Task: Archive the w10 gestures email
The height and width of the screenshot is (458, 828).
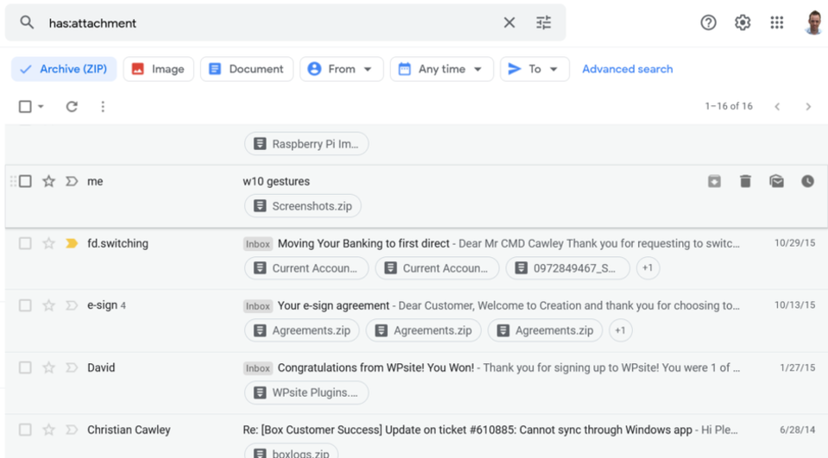Action: point(714,181)
